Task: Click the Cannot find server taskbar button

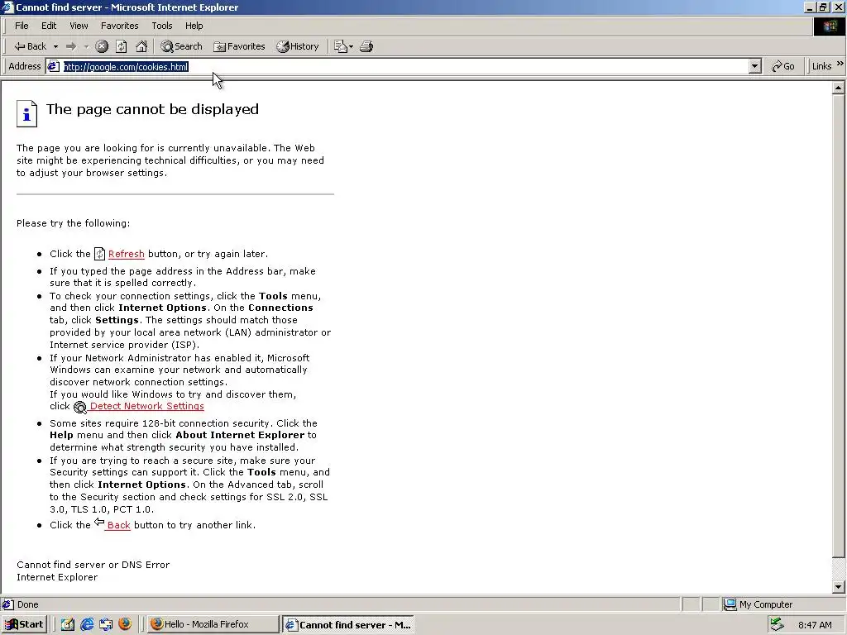Action: pyautogui.click(x=348, y=625)
